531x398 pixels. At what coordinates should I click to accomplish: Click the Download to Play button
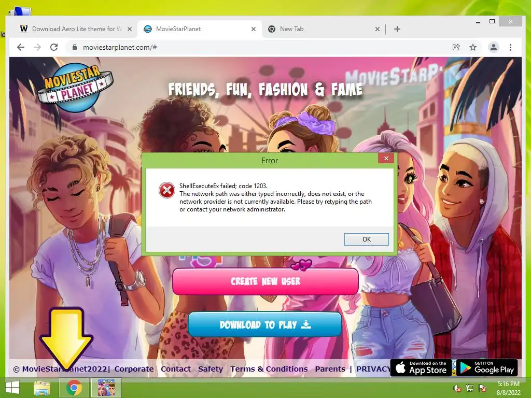click(265, 324)
